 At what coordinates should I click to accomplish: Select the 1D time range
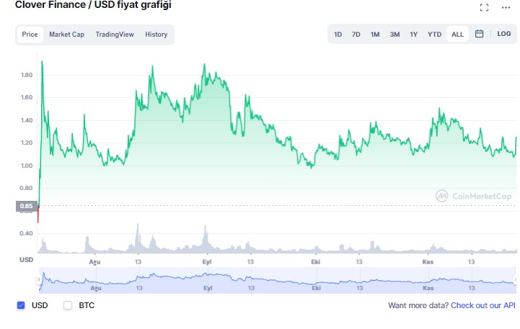pos(338,35)
